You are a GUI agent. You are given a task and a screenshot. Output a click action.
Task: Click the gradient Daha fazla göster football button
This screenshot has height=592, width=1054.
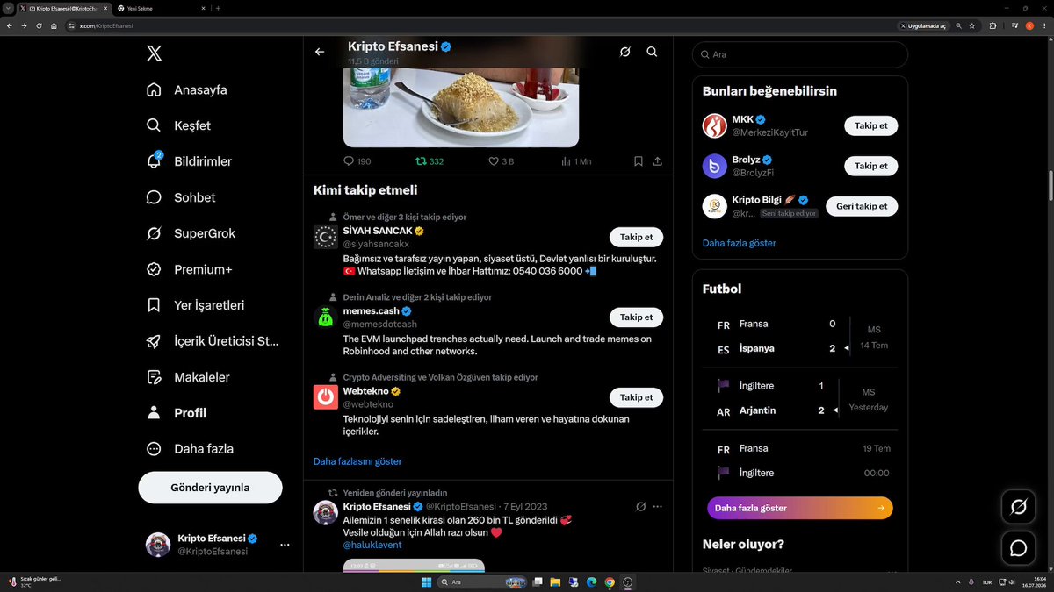click(x=800, y=508)
